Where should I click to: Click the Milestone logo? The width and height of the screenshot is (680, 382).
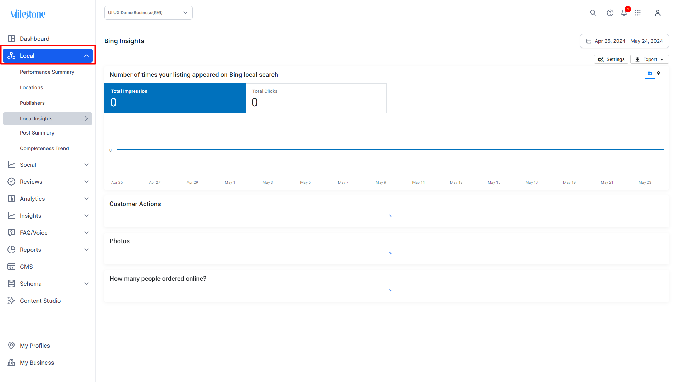(x=28, y=14)
